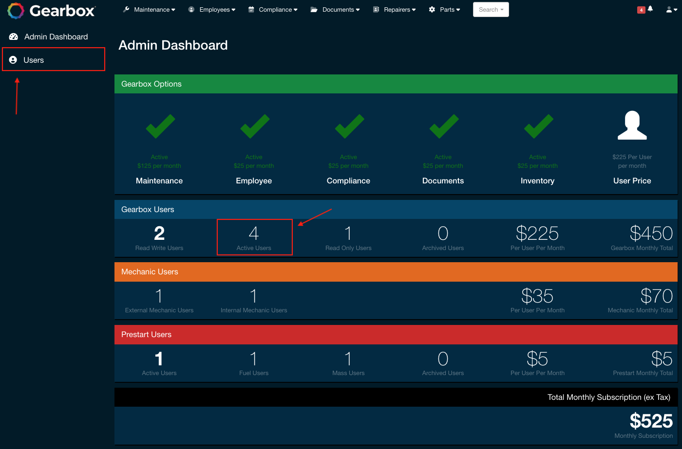The image size is (682, 449).
Task: Click the address book icon beside Repairers
Action: coord(376,9)
